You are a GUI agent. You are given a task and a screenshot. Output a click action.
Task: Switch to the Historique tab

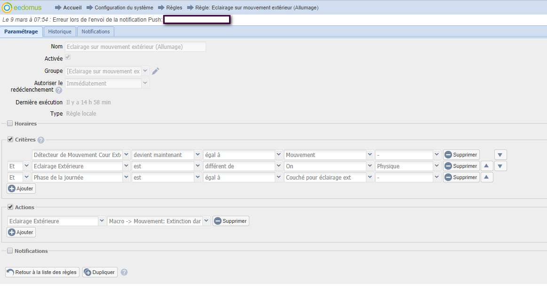click(60, 31)
